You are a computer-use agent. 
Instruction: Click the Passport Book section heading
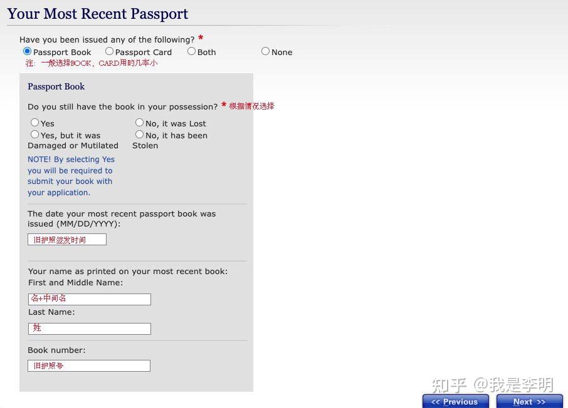tap(56, 86)
